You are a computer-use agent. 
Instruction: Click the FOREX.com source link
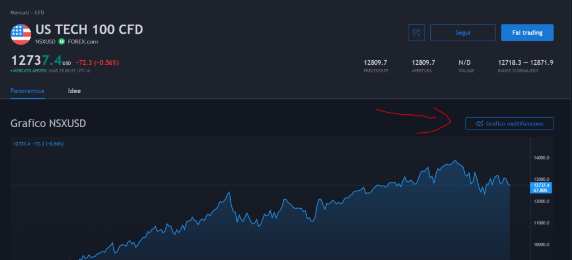[x=83, y=41]
